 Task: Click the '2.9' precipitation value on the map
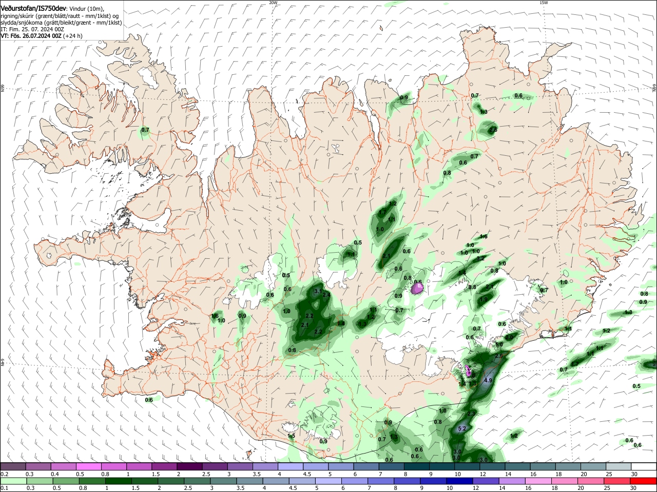498,355
